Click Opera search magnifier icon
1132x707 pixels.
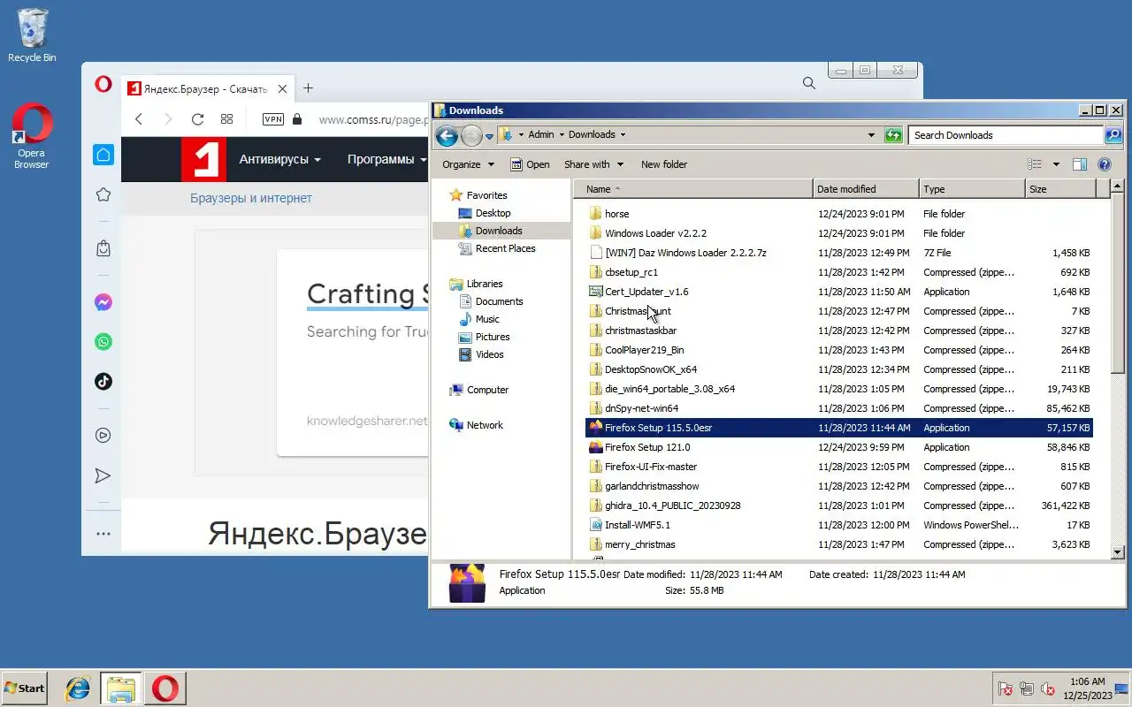[x=808, y=83]
